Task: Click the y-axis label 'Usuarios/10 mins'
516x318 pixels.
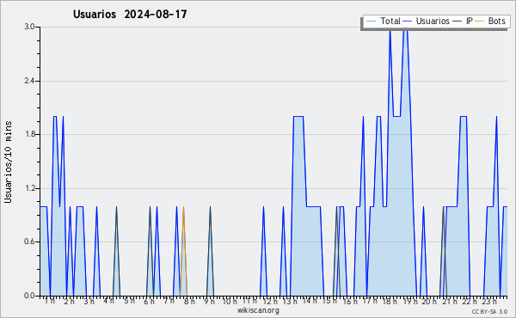Action: click(x=8, y=162)
